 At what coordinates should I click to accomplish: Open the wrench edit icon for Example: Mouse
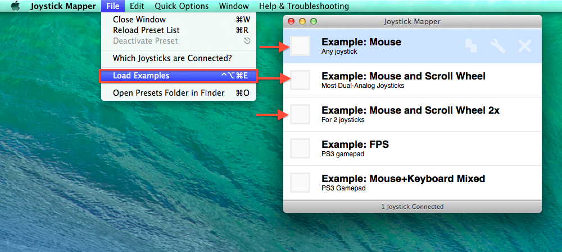point(498,46)
